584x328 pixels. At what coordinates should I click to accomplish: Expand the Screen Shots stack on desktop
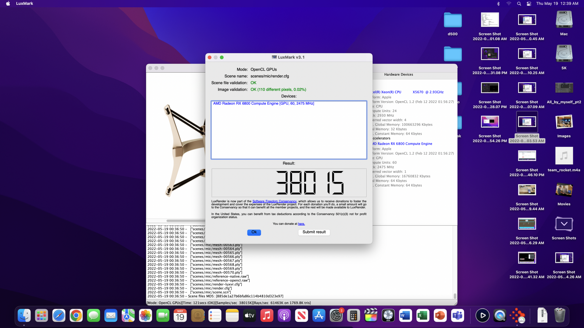[x=564, y=224]
